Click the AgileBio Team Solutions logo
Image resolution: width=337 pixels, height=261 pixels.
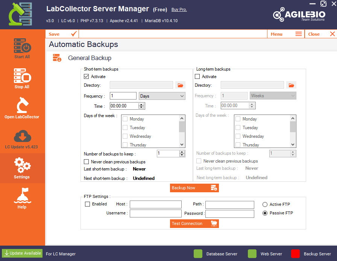(299, 14)
